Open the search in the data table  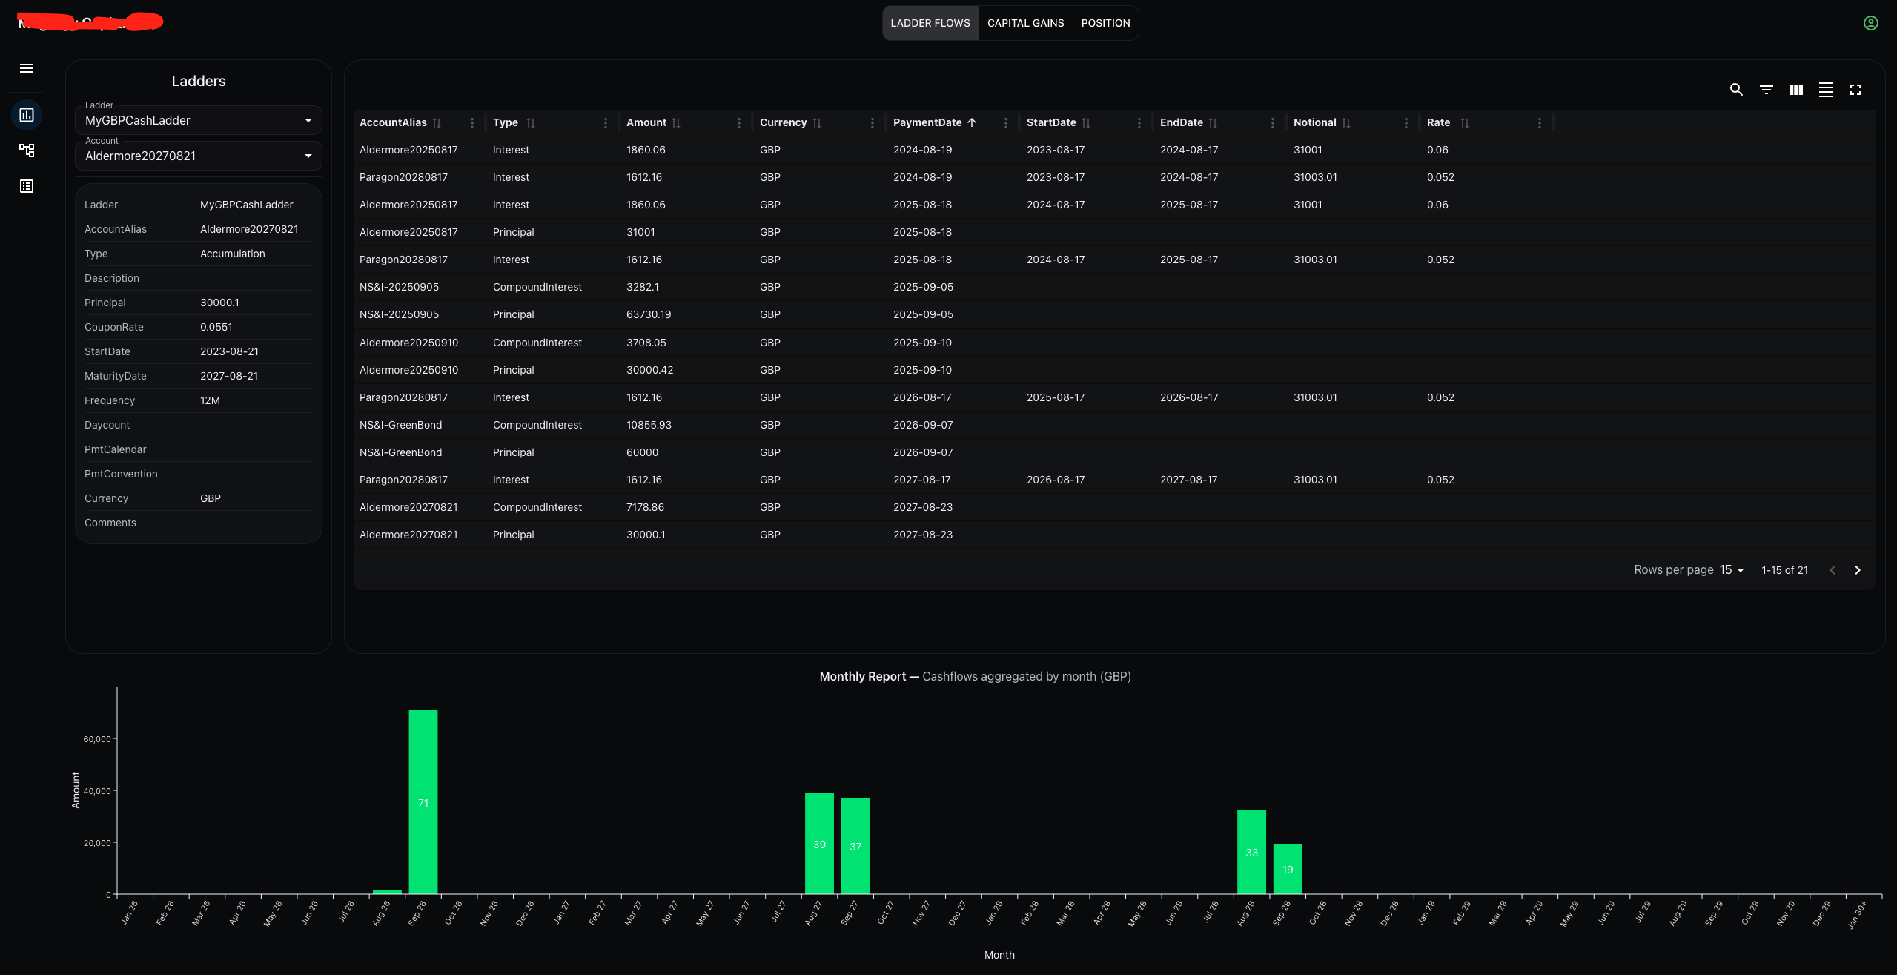click(1736, 90)
